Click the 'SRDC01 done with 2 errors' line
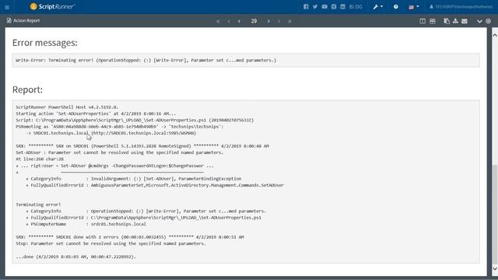The image size is (498, 280). point(130,237)
